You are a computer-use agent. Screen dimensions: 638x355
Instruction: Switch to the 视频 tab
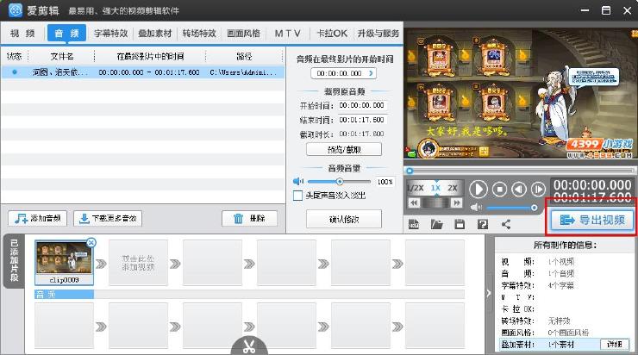click(22, 33)
